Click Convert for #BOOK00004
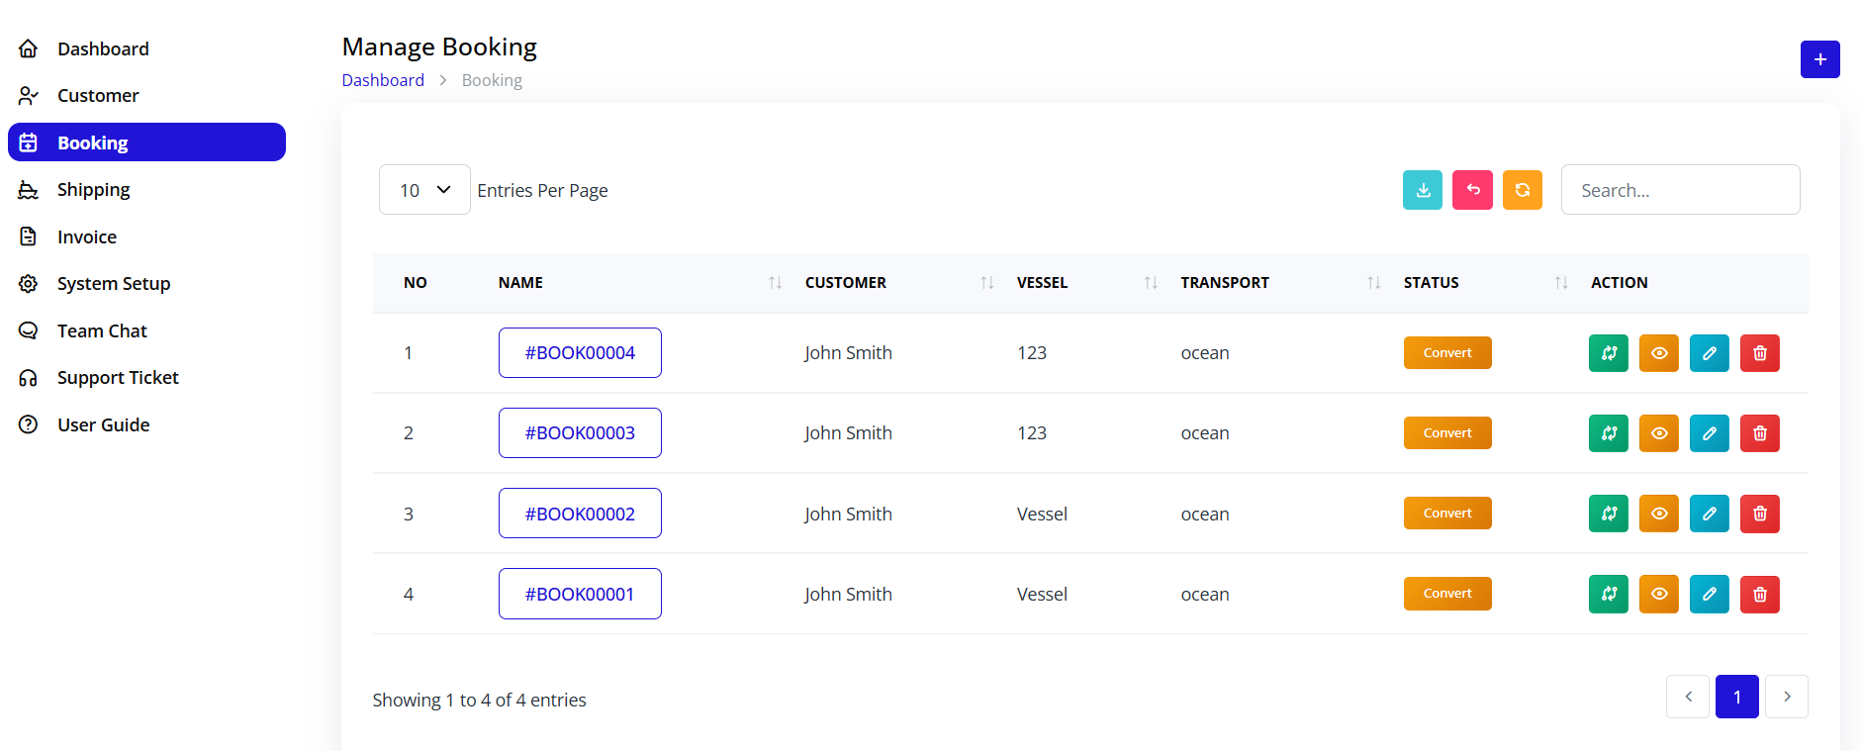The image size is (1862, 751). pos(1447,352)
